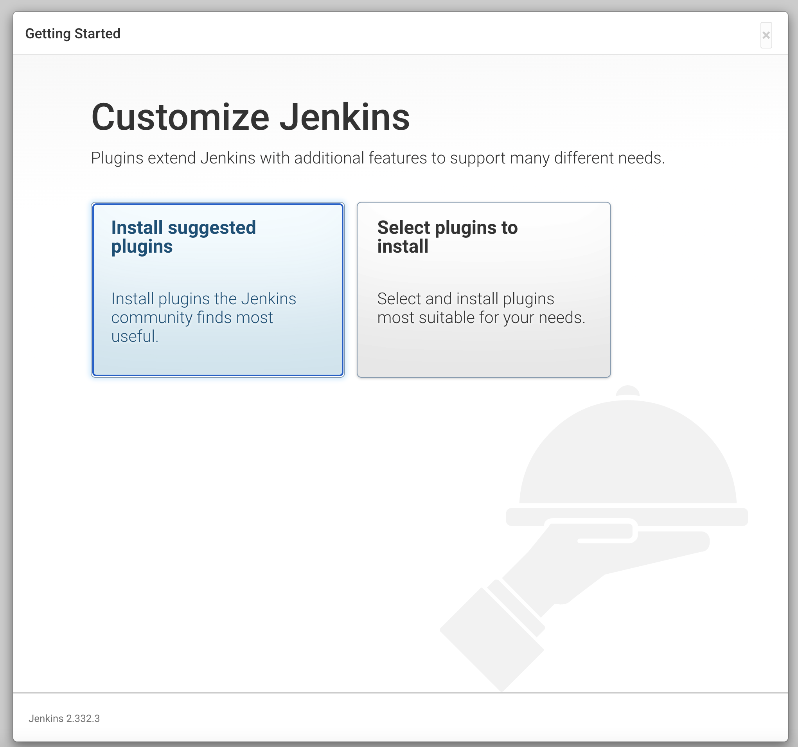The width and height of the screenshot is (798, 747).
Task: Click the Getting Started title text
Action: (x=73, y=34)
